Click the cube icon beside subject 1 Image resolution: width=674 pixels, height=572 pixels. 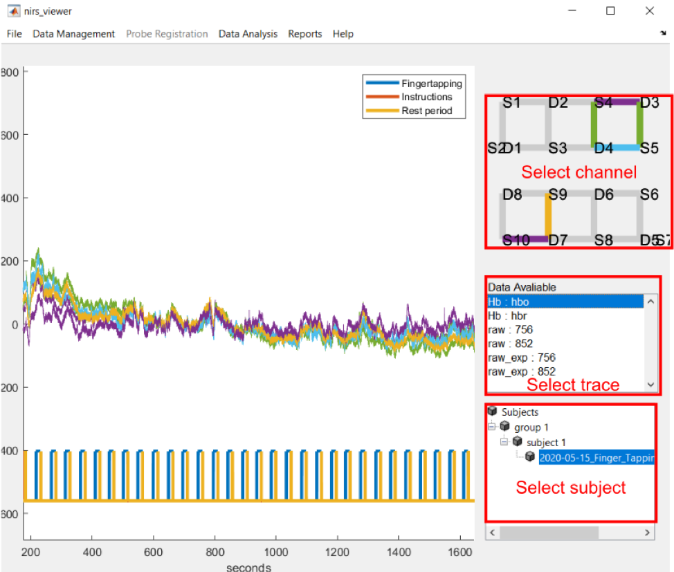tap(518, 441)
